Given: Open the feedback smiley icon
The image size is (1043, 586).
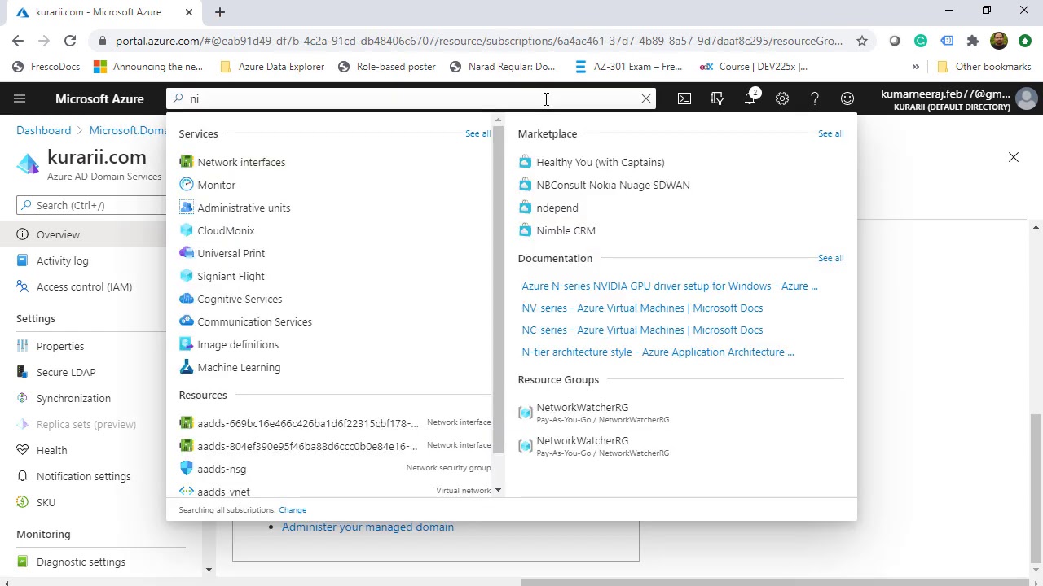Looking at the screenshot, I should pyautogui.click(x=847, y=98).
